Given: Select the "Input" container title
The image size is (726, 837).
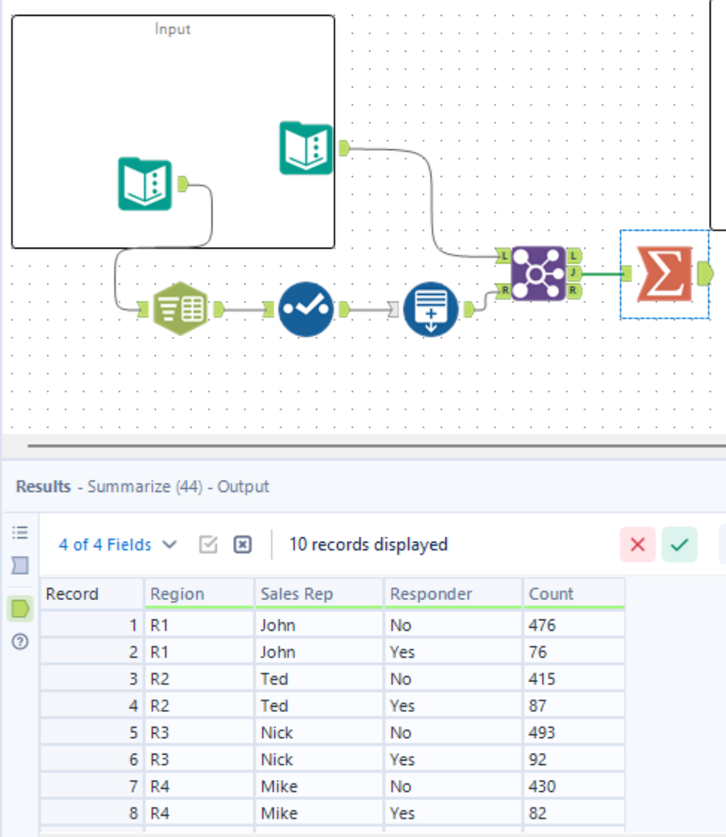Looking at the screenshot, I should (x=173, y=28).
